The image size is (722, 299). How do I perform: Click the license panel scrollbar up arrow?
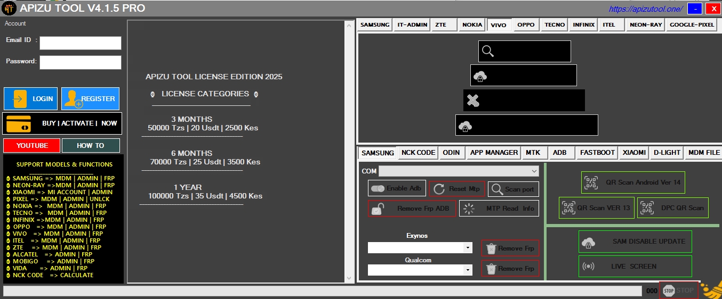point(350,24)
